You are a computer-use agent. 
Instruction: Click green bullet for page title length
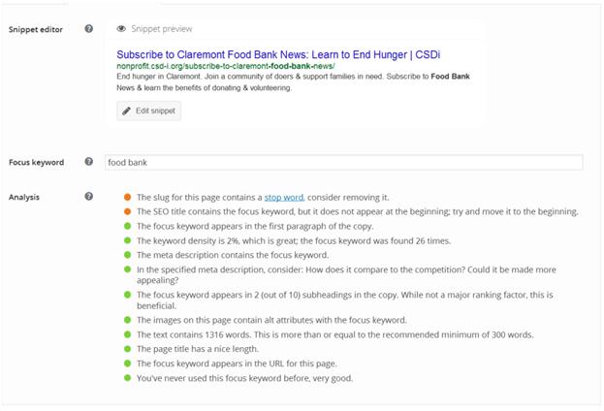[x=128, y=349]
